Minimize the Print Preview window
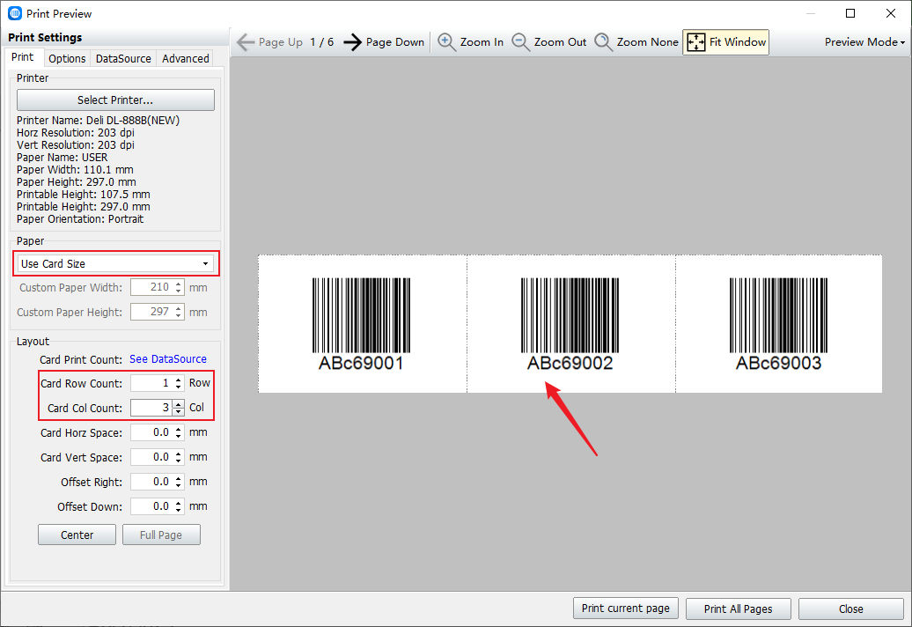This screenshot has height=627, width=912. pyautogui.click(x=810, y=13)
